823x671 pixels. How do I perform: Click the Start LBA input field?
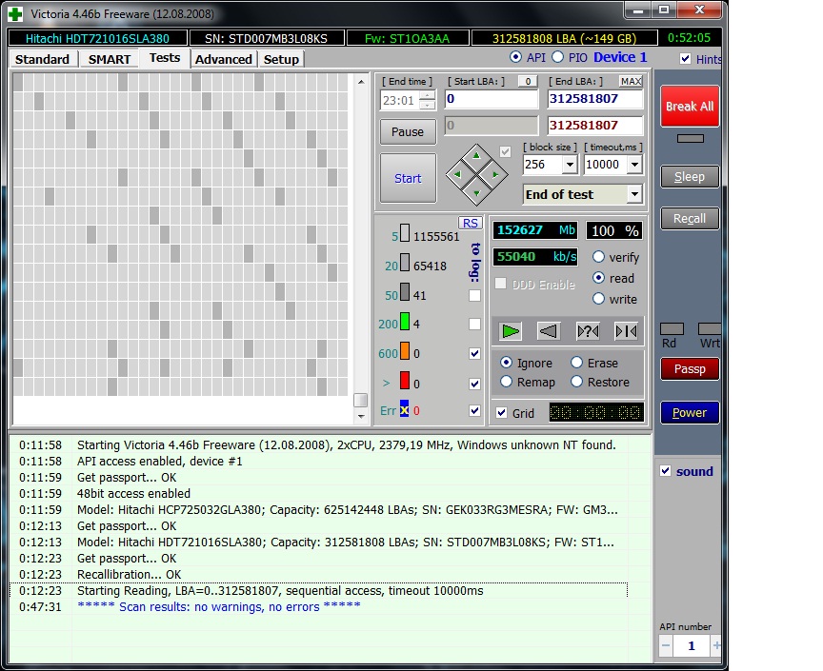[x=490, y=99]
